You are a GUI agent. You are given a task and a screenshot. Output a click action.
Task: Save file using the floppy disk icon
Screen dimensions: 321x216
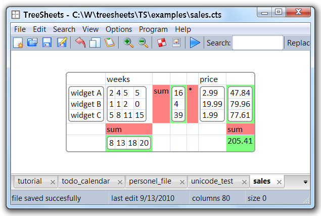click(x=47, y=42)
